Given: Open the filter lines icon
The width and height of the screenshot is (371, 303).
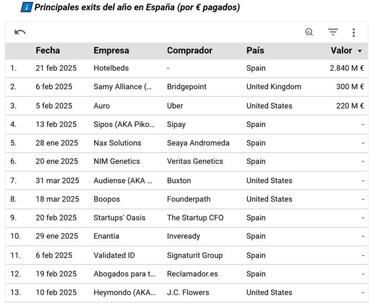Looking at the screenshot, I should coord(333,32).
